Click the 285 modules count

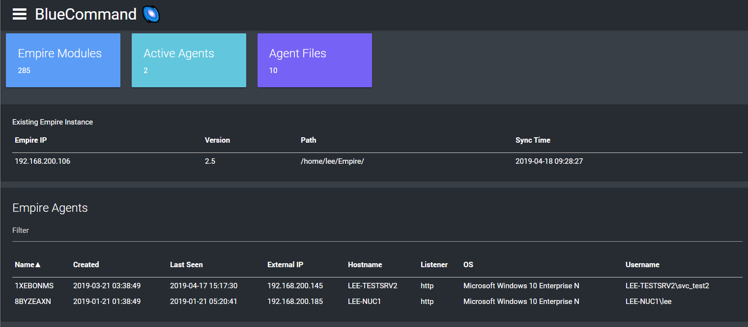point(24,71)
